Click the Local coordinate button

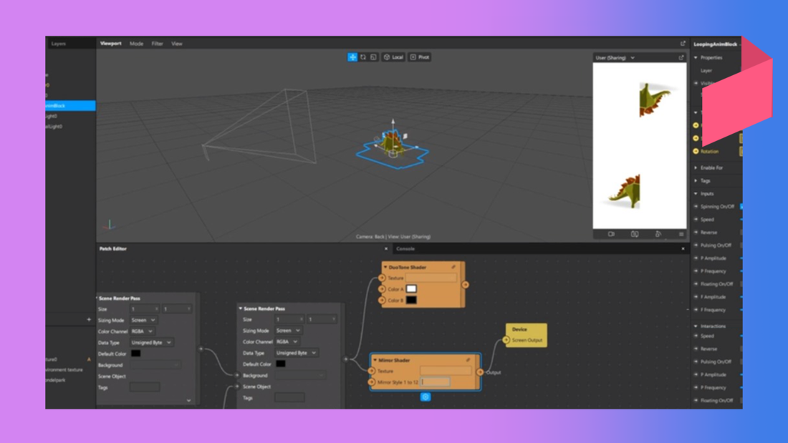pos(393,57)
